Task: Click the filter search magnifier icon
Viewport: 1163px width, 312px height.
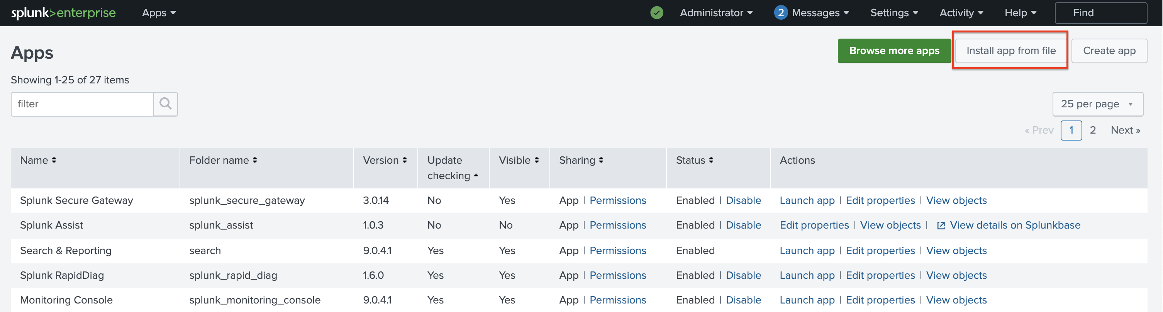Action: [165, 104]
